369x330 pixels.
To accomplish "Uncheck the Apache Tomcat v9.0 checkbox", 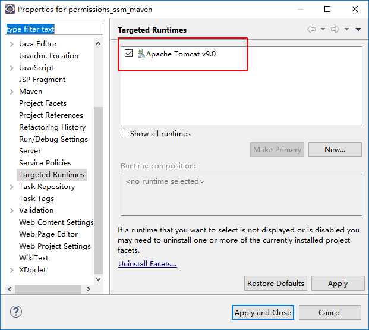I will tap(128, 54).
